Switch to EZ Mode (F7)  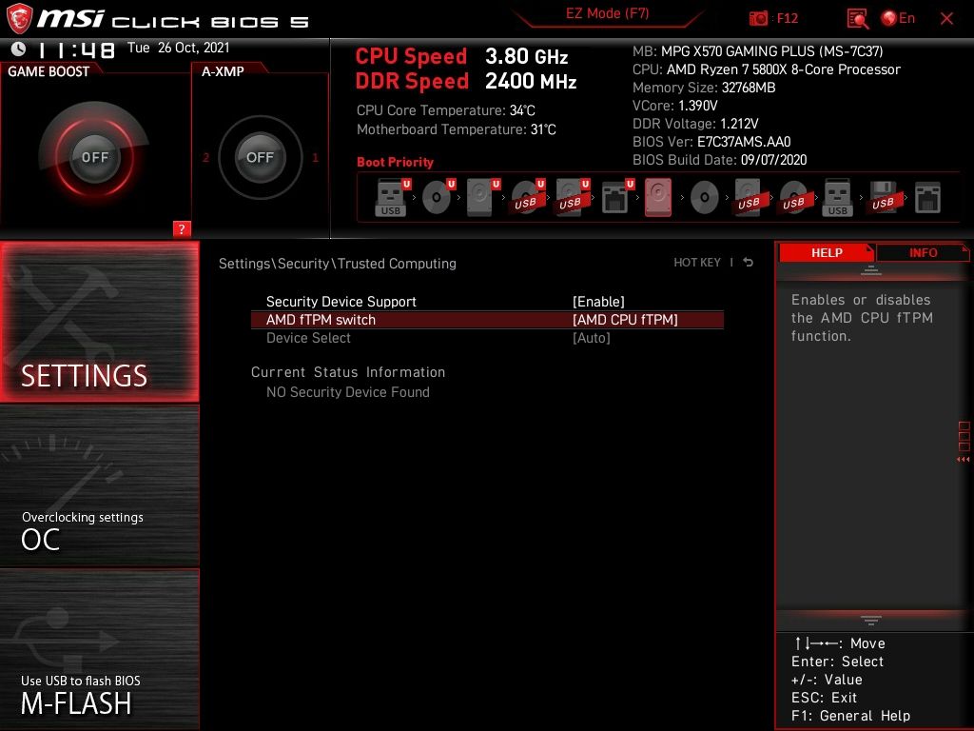tap(607, 14)
